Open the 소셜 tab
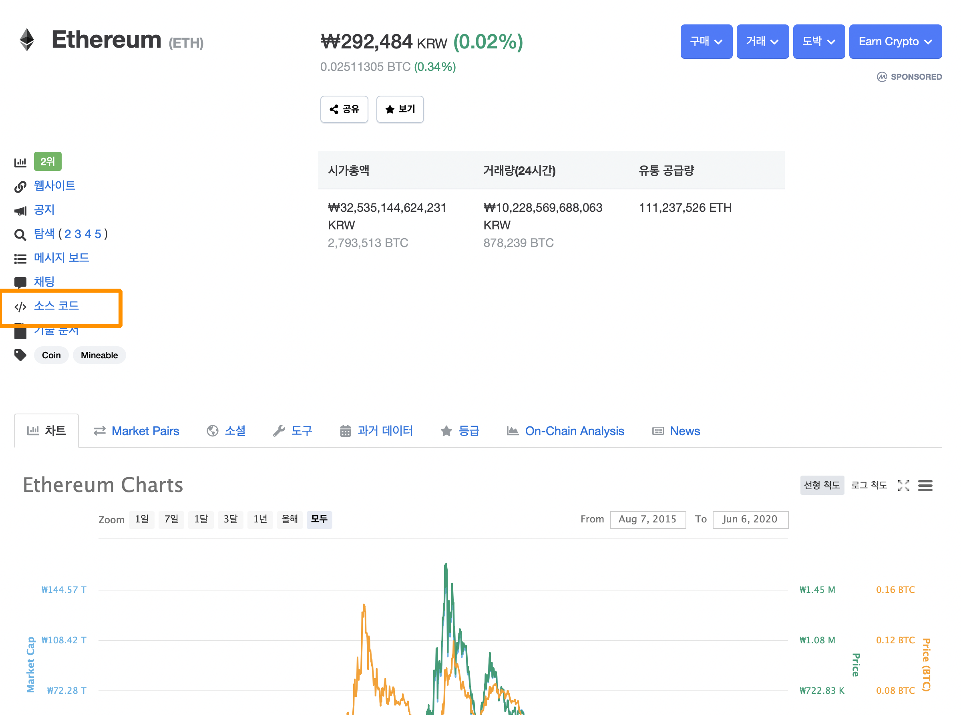The width and height of the screenshot is (961, 715). 226,431
